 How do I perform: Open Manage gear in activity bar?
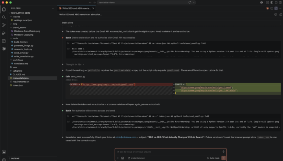(x=4, y=159)
